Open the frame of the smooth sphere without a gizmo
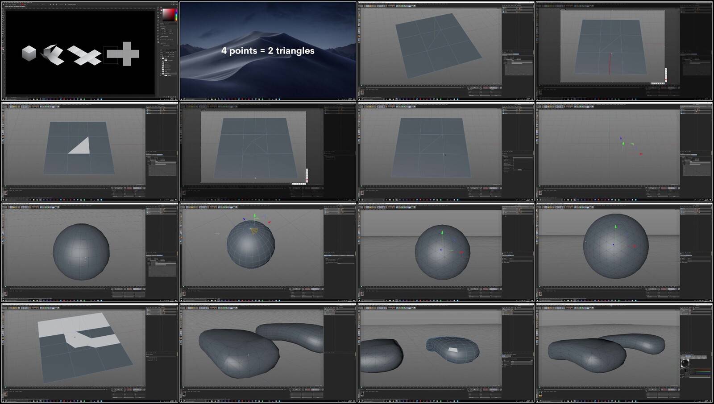This screenshot has width=714, height=404. tap(90, 252)
